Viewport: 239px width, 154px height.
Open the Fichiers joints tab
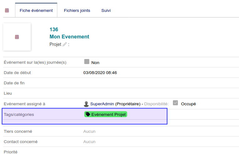77,10
